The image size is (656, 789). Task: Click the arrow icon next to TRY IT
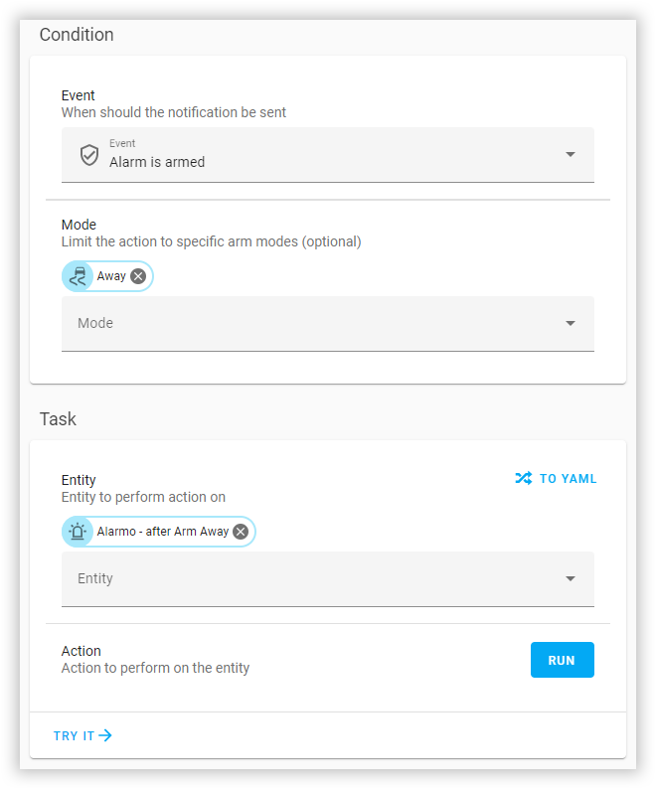click(x=105, y=735)
